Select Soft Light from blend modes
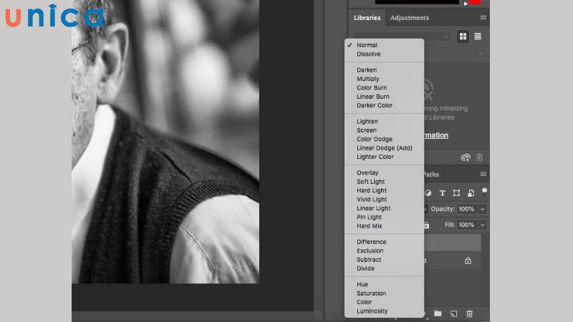Viewport: 573px width, 322px height. click(371, 182)
